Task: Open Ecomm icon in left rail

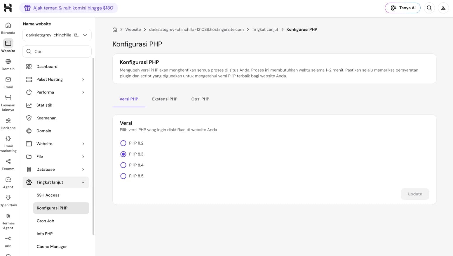Action: coord(8,161)
